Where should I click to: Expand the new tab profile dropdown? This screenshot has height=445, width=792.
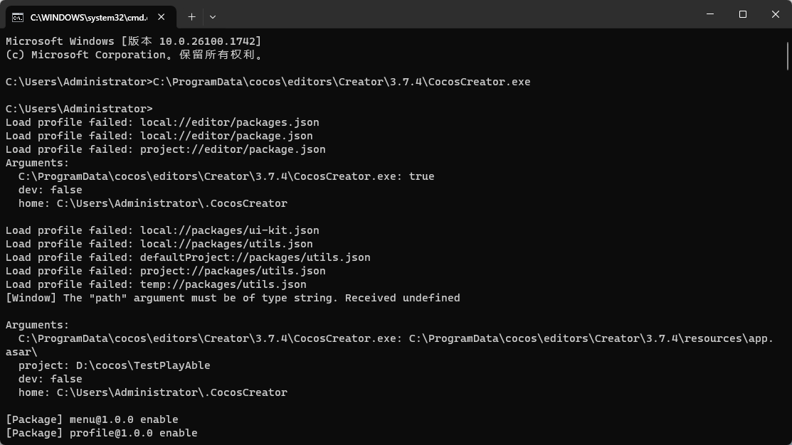pyautogui.click(x=212, y=16)
